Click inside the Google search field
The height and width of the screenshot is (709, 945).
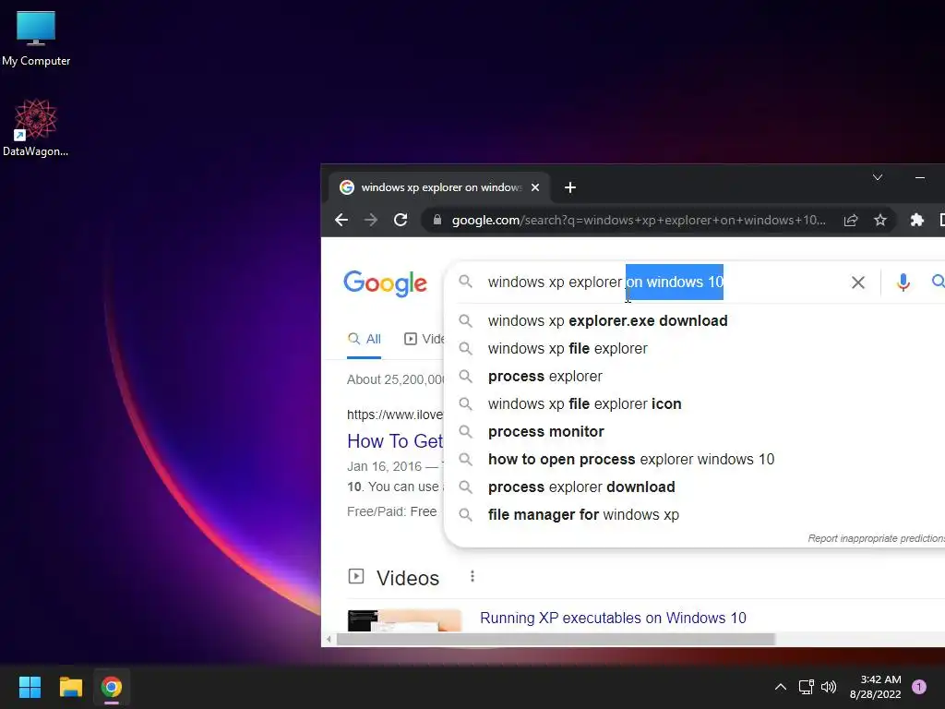tap(663, 282)
